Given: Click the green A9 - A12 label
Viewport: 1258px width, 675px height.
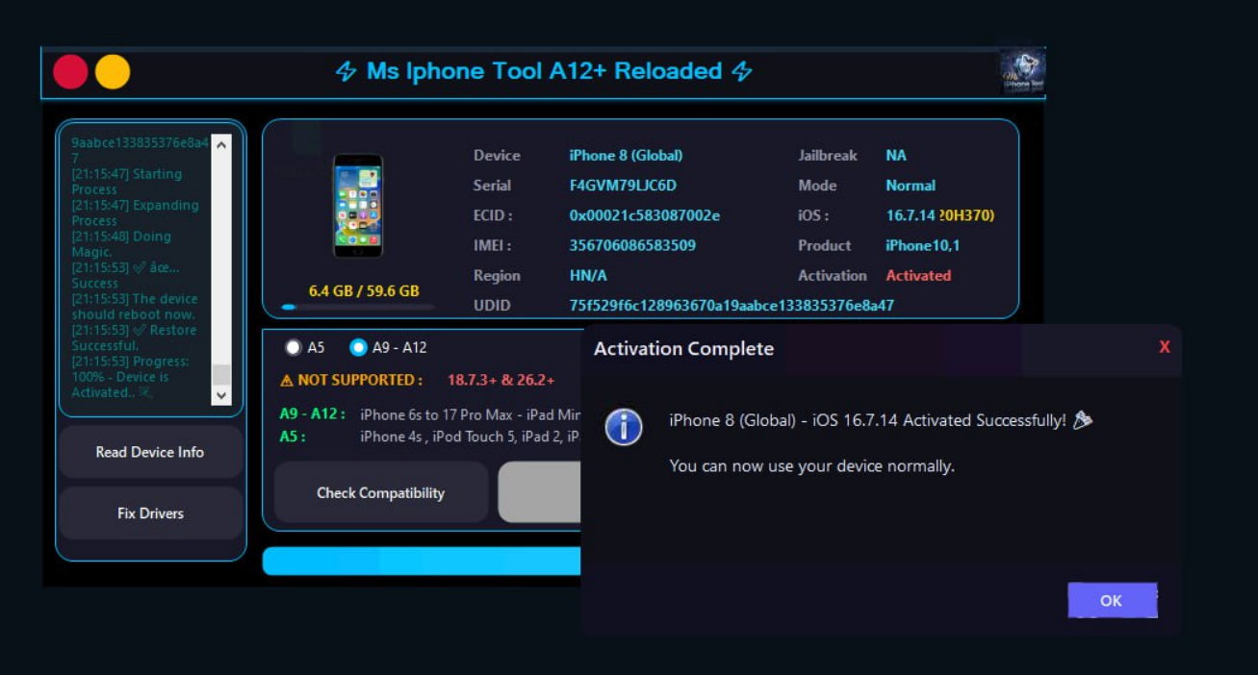Looking at the screenshot, I should (x=312, y=413).
